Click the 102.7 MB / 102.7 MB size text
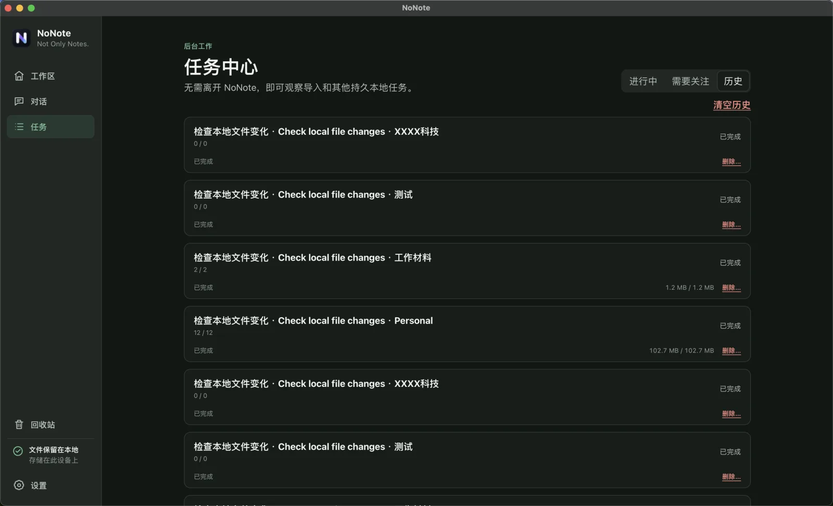This screenshot has width=833, height=506. click(x=681, y=351)
